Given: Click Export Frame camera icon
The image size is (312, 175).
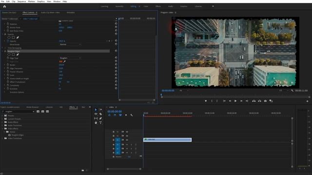Looking at the screenshot, I should coord(265,101).
